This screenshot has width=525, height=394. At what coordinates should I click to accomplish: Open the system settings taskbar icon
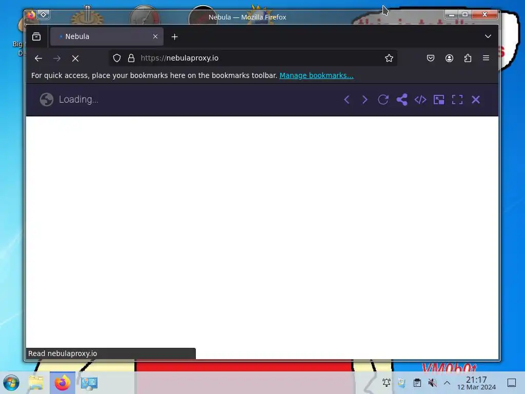pos(89,383)
